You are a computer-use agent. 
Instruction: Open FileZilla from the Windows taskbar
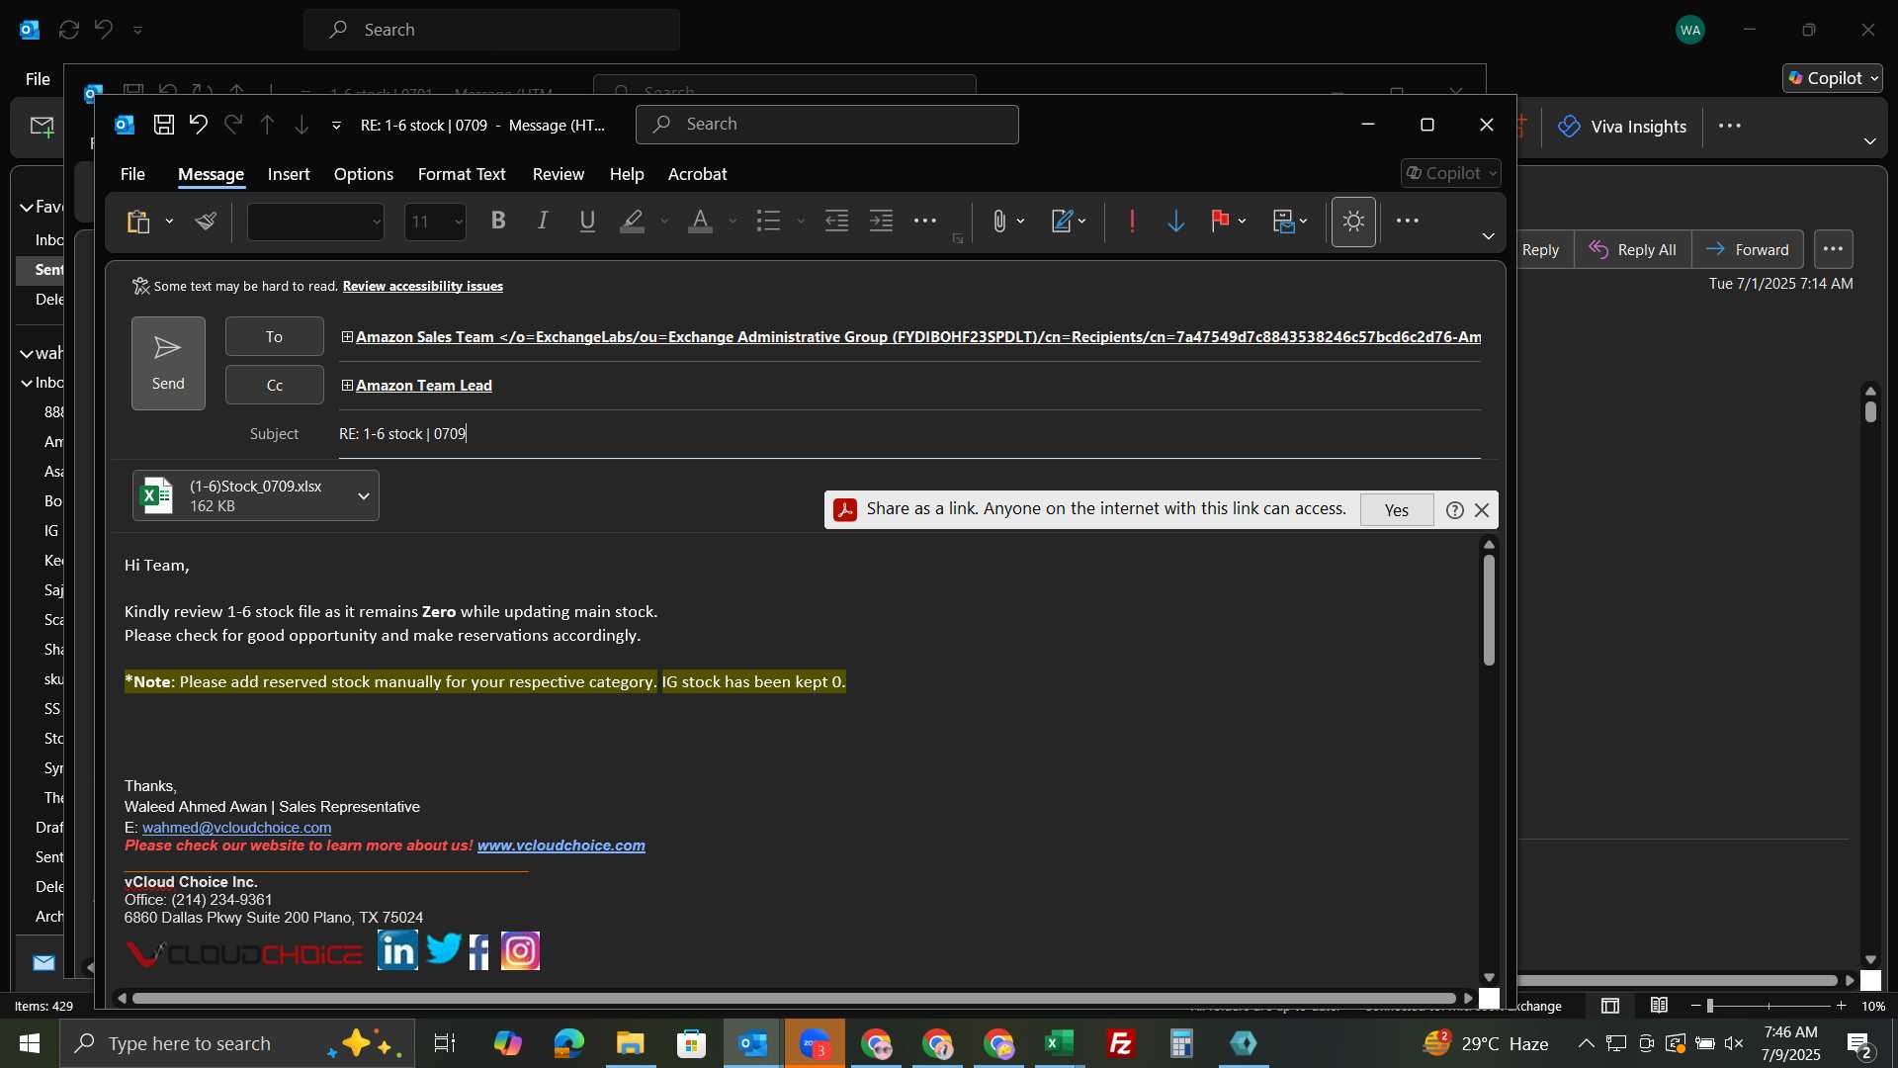click(1121, 1044)
